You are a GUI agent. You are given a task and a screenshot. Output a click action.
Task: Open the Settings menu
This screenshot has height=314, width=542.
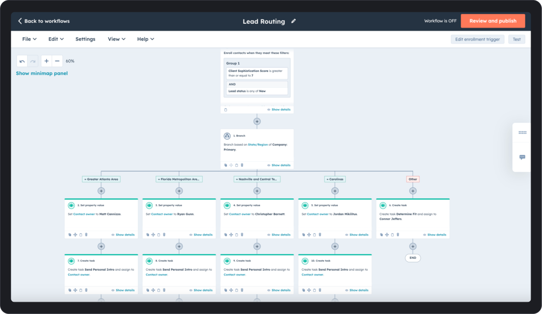click(x=85, y=39)
